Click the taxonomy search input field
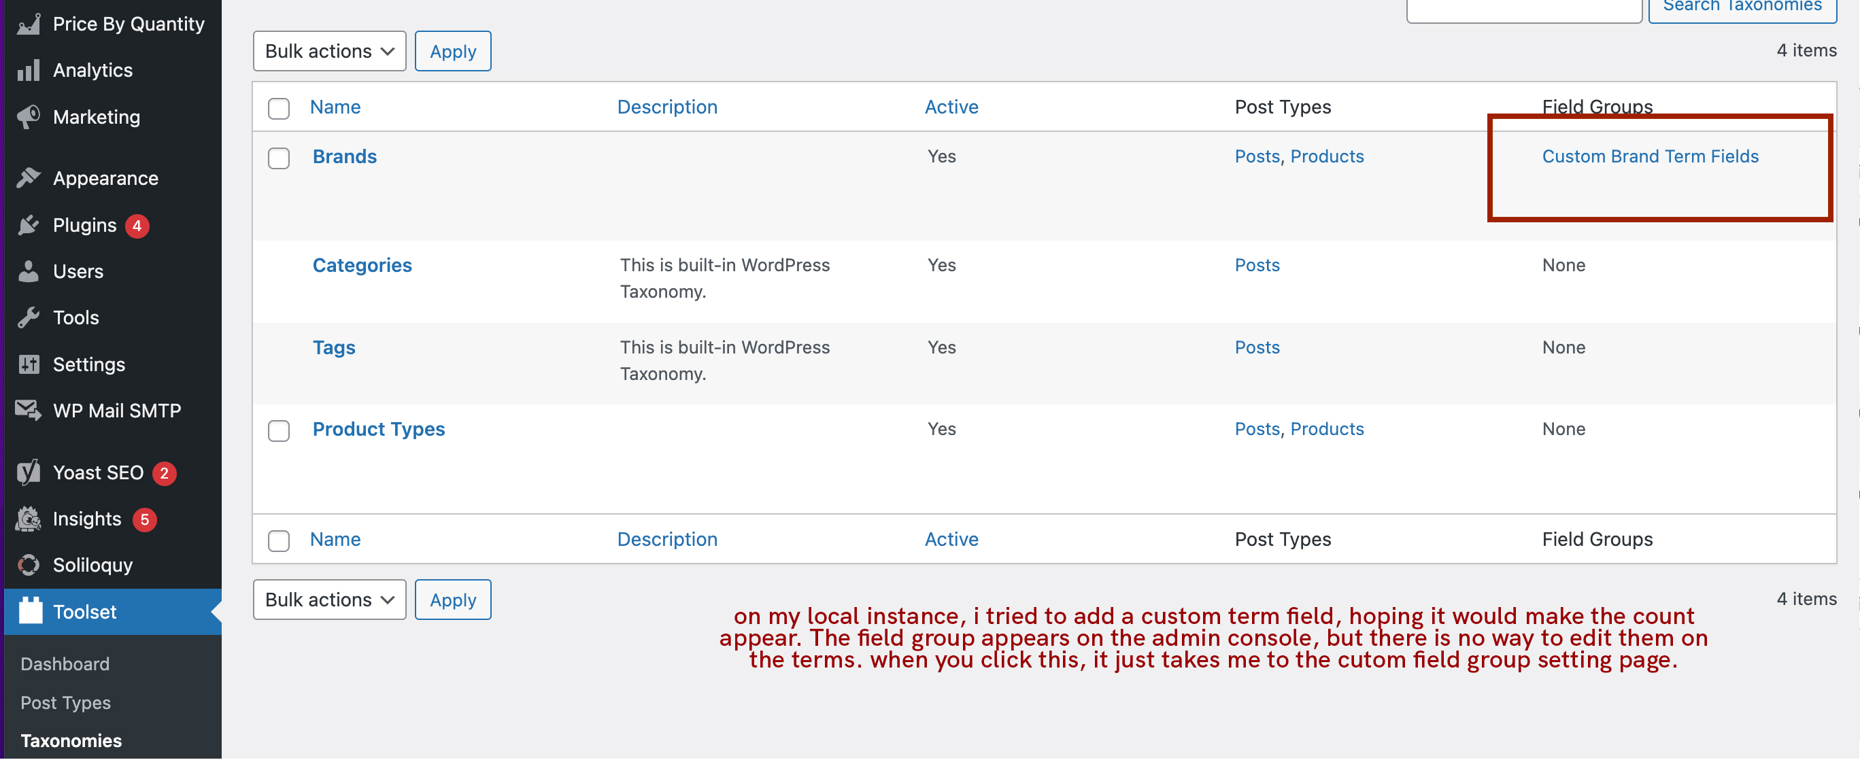1860x760 pixels. pyautogui.click(x=1523, y=10)
